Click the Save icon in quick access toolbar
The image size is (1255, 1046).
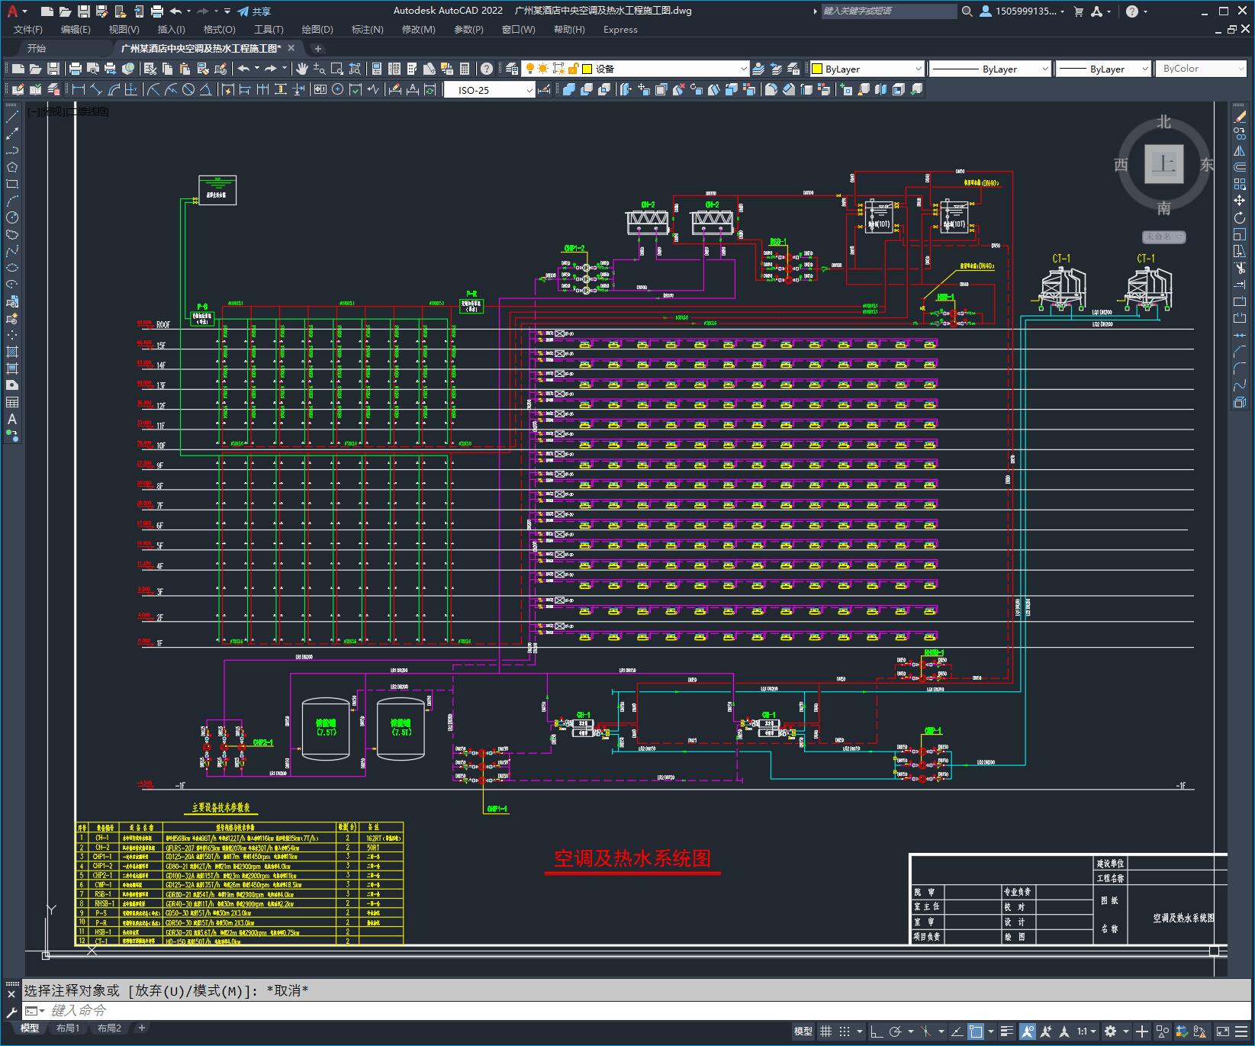click(84, 11)
